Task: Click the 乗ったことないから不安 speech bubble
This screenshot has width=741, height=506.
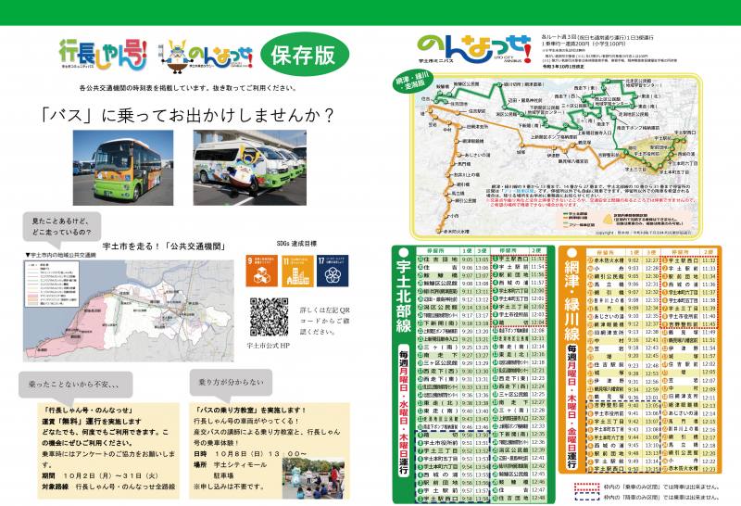Action: (76, 385)
